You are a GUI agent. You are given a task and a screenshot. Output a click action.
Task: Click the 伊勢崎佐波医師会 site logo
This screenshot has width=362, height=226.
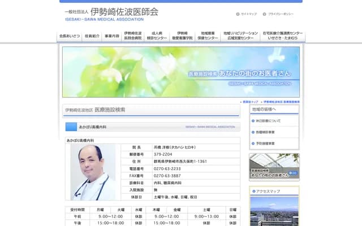(x=111, y=14)
